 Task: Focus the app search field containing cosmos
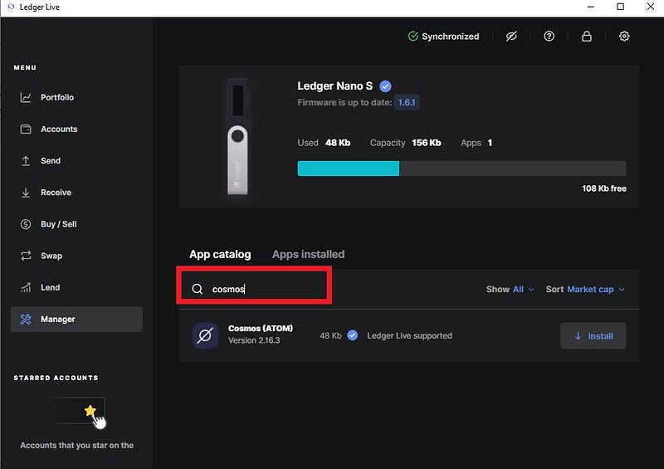click(254, 289)
